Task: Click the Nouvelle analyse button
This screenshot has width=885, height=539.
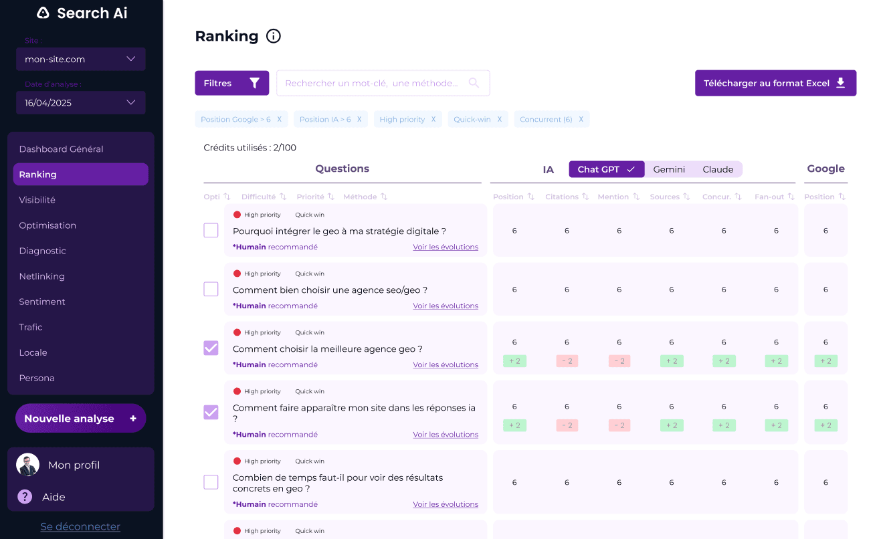Action: [80, 417]
